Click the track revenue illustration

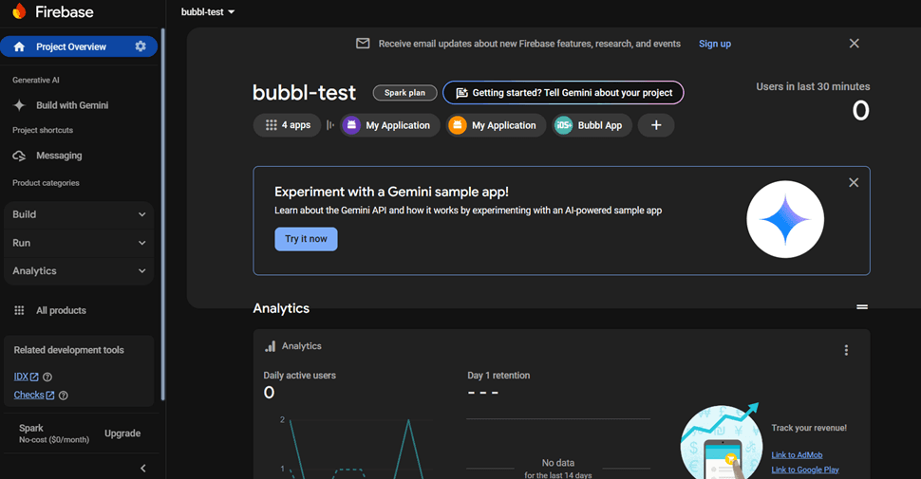click(721, 441)
